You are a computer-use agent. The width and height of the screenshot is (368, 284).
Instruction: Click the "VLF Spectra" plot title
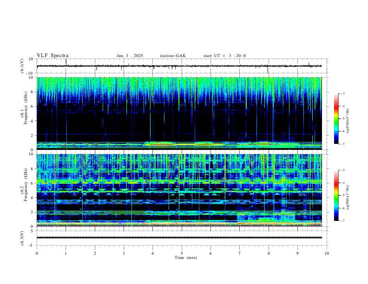(53, 56)
